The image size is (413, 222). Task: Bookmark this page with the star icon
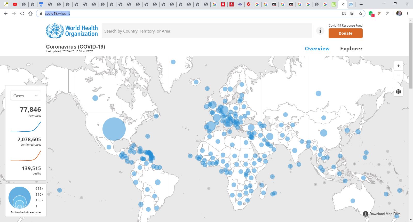click(x=361, y=13)
